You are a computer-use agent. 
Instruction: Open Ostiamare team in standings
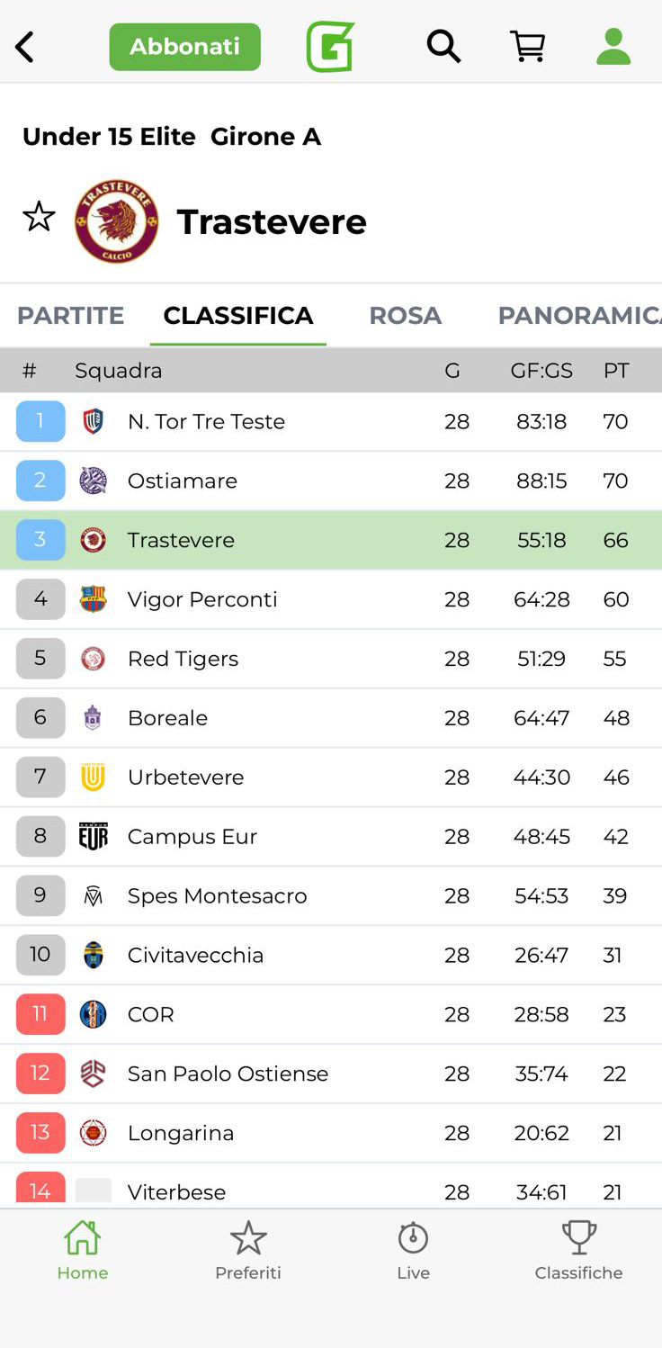click(x=183, y=481)
